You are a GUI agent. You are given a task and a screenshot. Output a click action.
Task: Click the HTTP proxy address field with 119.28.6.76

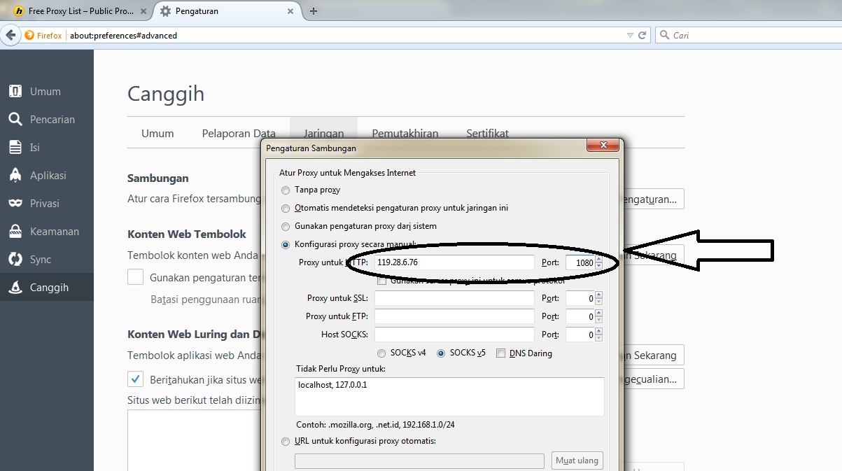pos(454,262)
